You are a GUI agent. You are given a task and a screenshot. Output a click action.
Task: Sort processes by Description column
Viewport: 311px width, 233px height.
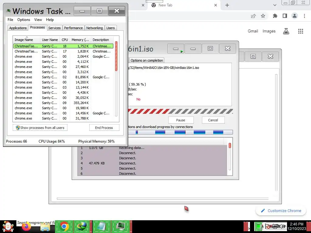point(102,40)
